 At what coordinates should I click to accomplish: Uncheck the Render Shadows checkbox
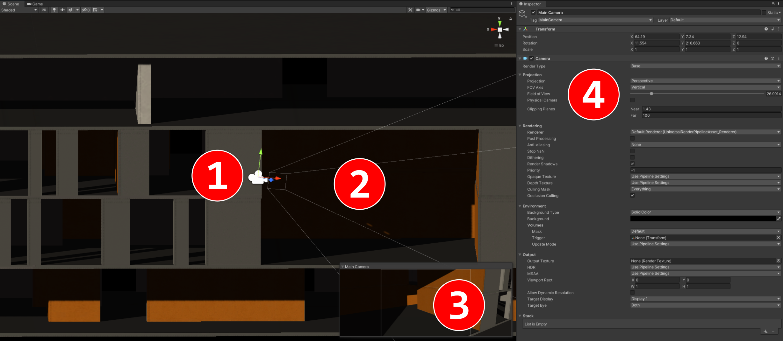pos(632,164)
